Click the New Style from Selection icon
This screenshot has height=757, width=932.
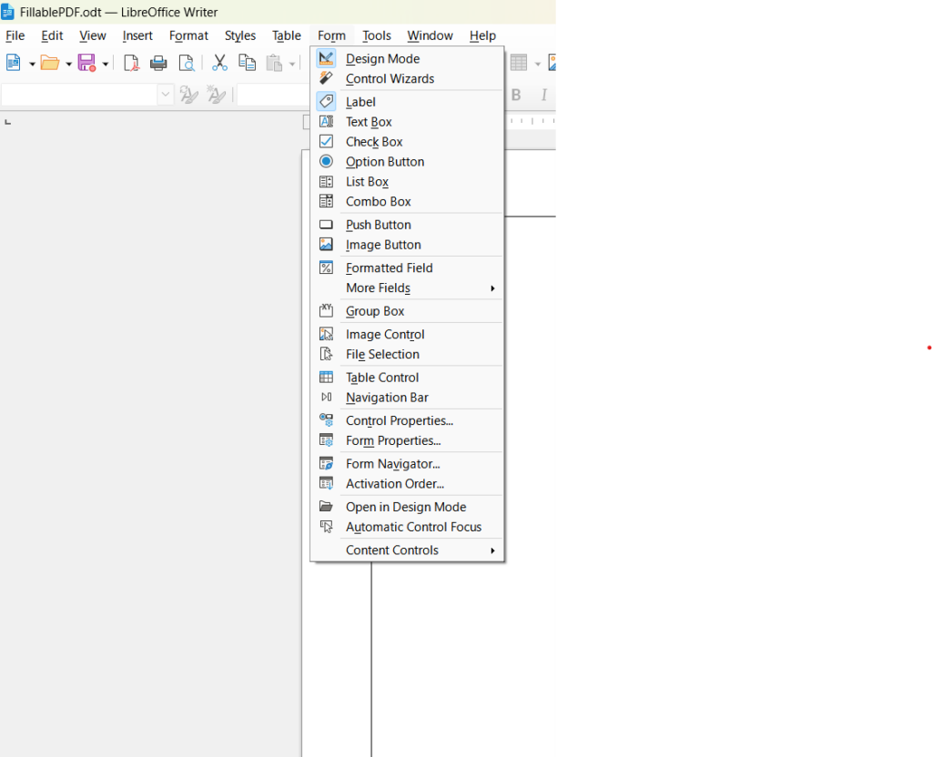pyautogui.click(x=216, y=95)
